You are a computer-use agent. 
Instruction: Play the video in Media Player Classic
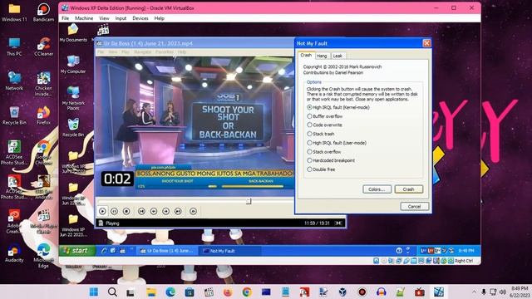coord(102,211)
